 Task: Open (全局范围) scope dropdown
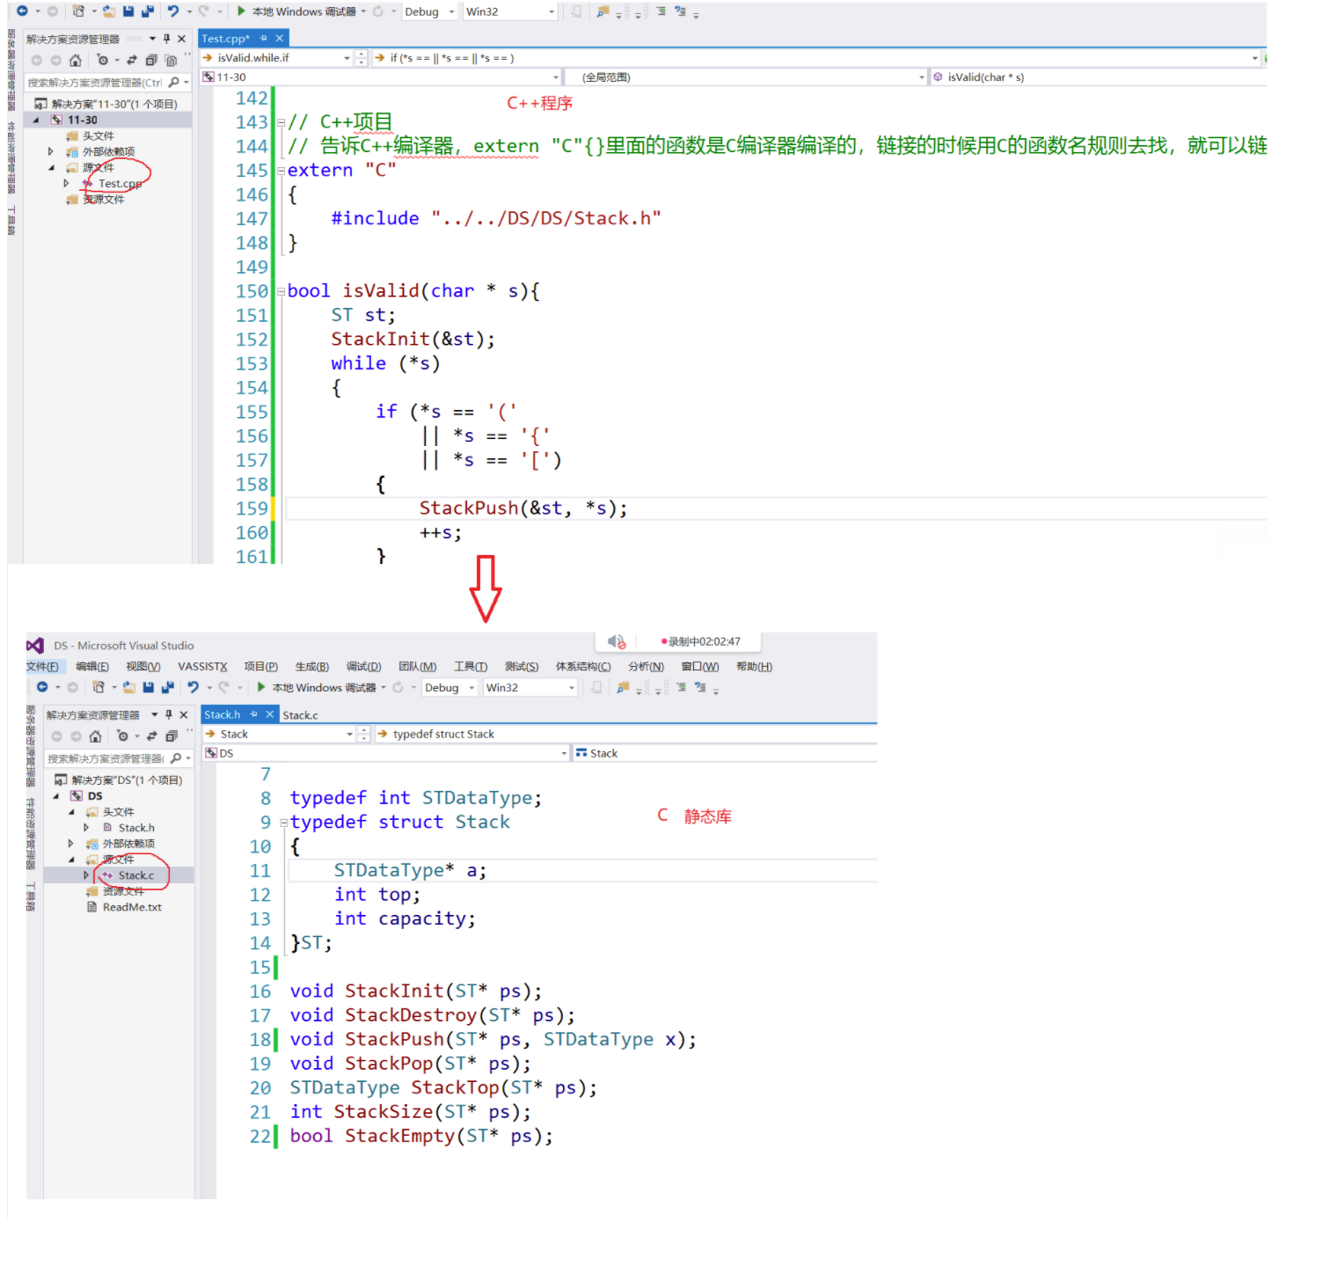pos(747,77)
